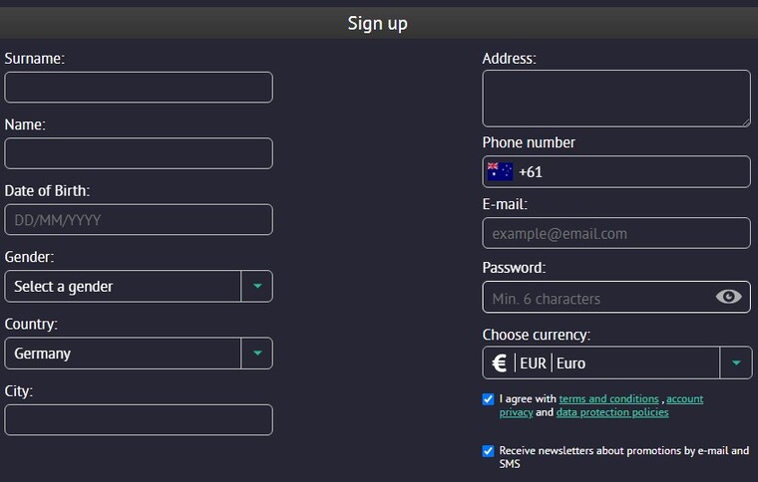Image resolution: width=758 pixels, height=482 pixels.
Task: Click the City input box
Action: 139,420
